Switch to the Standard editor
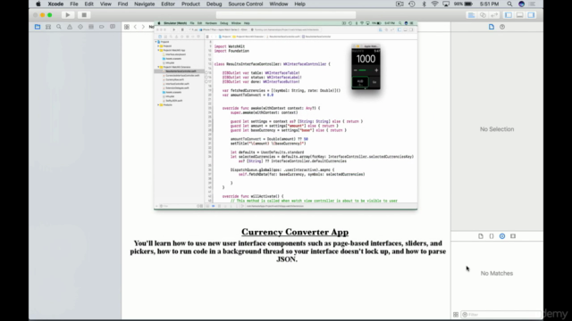This screenshot has height=321, width=572. pyautogui.click(x=471, y=15)
